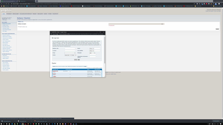Click the Ara search button in popup
The width and height of the screenshot is (223, 125).
(x=79, y=60)
